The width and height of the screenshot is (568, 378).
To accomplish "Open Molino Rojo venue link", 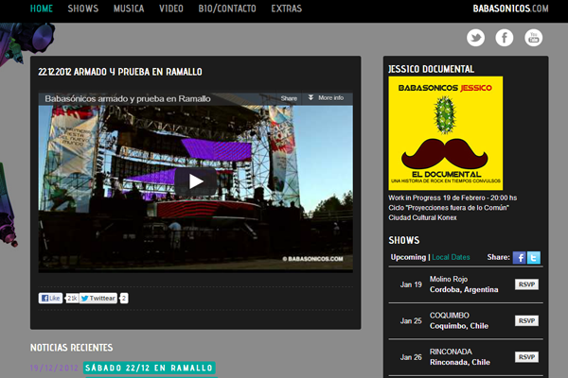I will click(x=449, y=279).
